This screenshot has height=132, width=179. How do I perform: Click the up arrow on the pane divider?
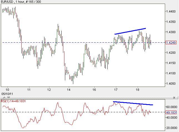click(4, 98)
